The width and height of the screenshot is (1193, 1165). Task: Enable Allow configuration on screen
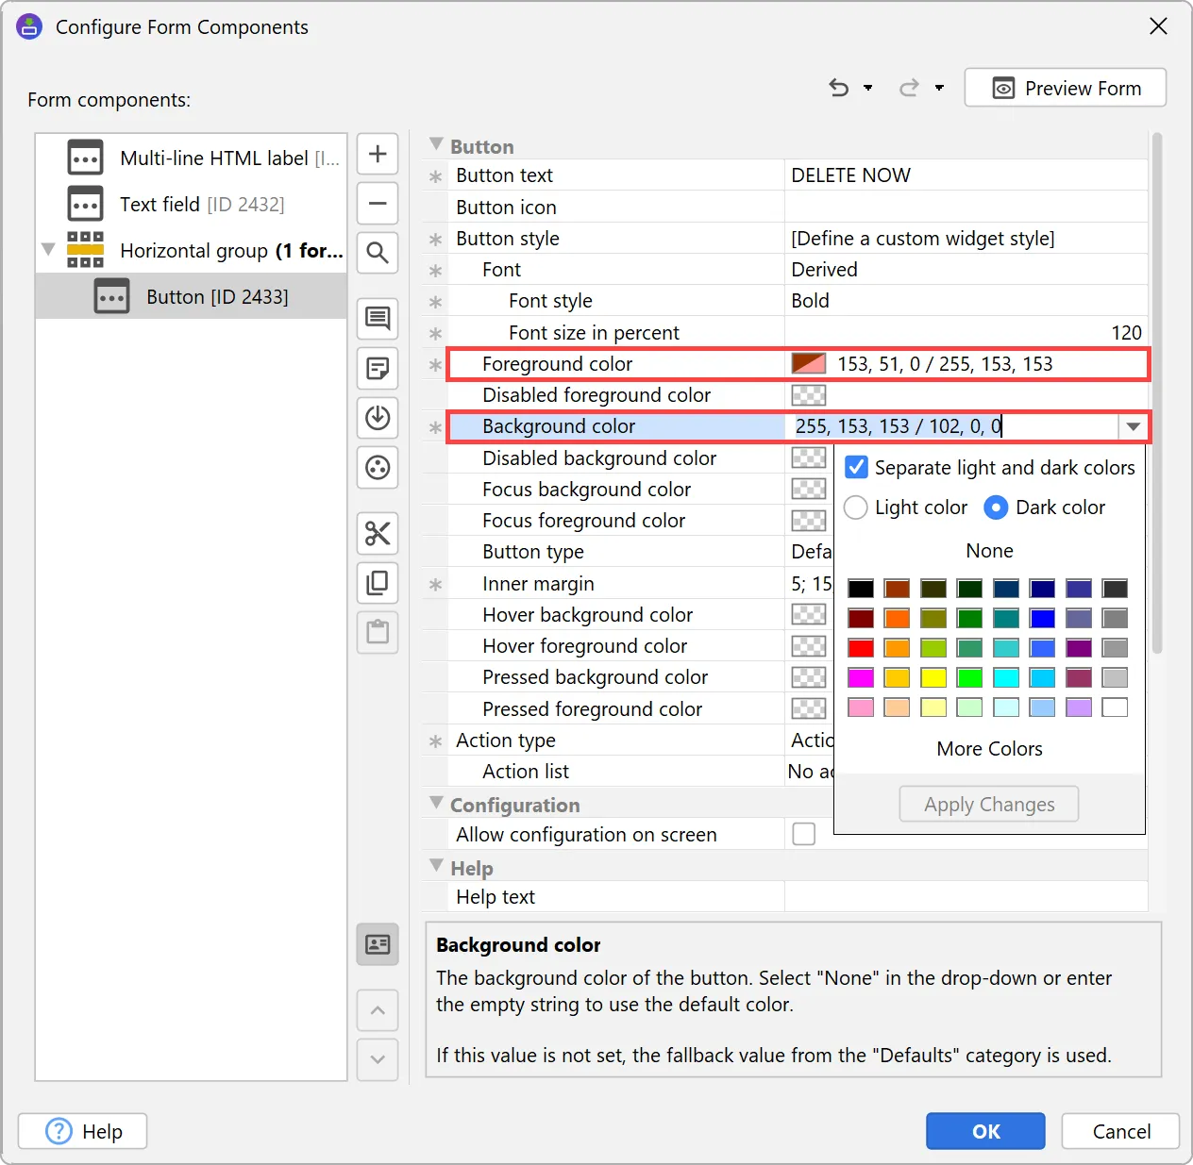(803, 834)
